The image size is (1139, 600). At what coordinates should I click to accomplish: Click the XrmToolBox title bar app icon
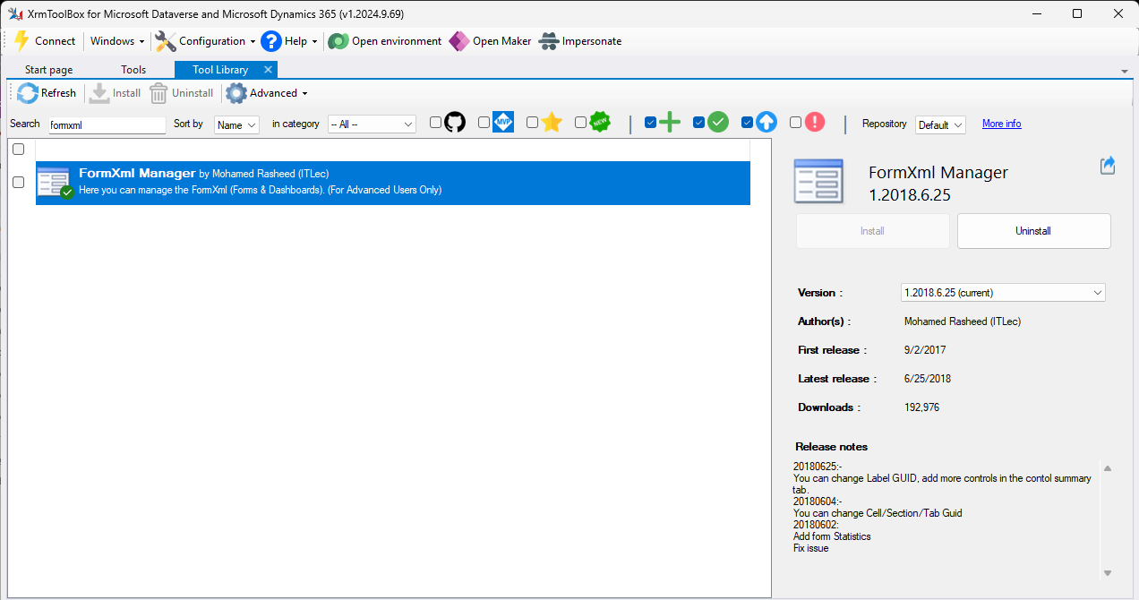tap(15, 13)
